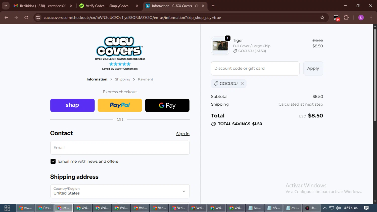Click the scrollbar up arrow

(375, 26)
